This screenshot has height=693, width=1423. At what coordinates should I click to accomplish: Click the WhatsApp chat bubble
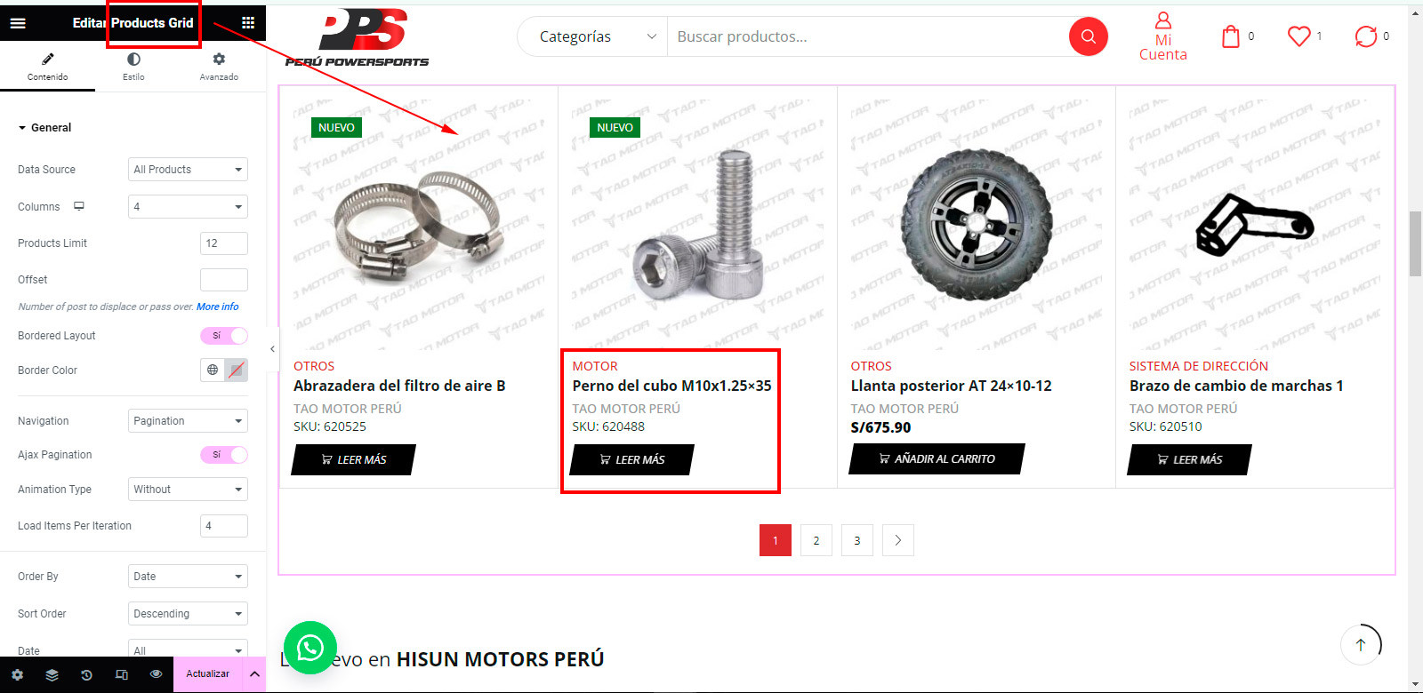point(310,648)
